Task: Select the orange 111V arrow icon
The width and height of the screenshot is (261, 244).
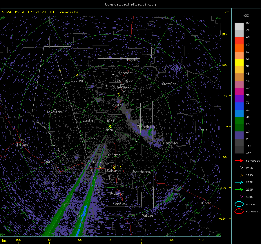Action: 239,175
